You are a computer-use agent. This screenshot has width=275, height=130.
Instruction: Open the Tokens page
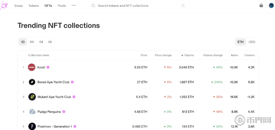(x=33, y=6)
